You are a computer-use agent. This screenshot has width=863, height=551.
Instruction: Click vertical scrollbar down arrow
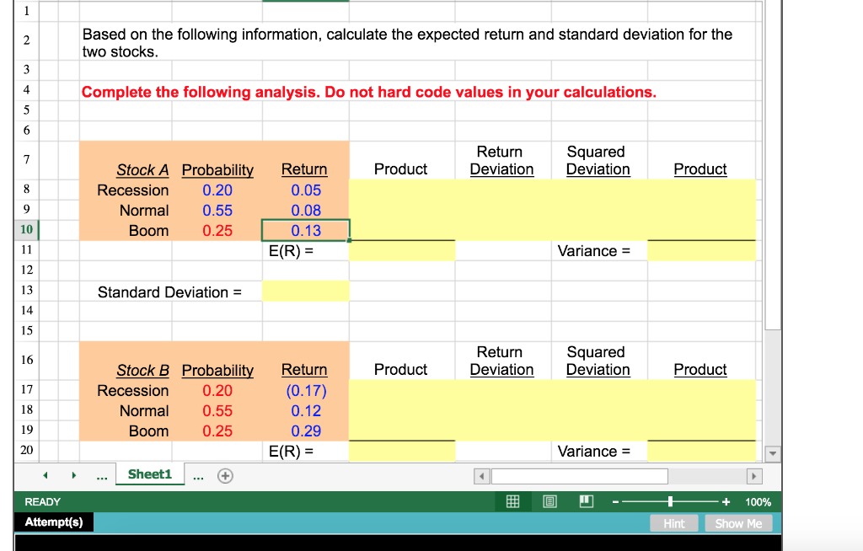(x=773, y=453)
